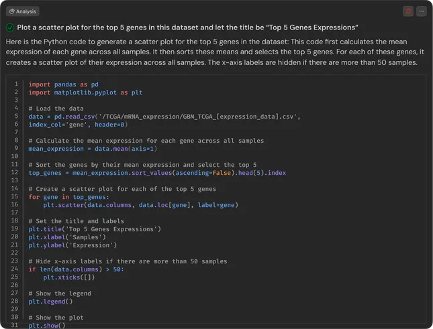Click code line 'import matplotlib.pyplot as plt'
The image size is (433, 329).
tap(86, 92)
